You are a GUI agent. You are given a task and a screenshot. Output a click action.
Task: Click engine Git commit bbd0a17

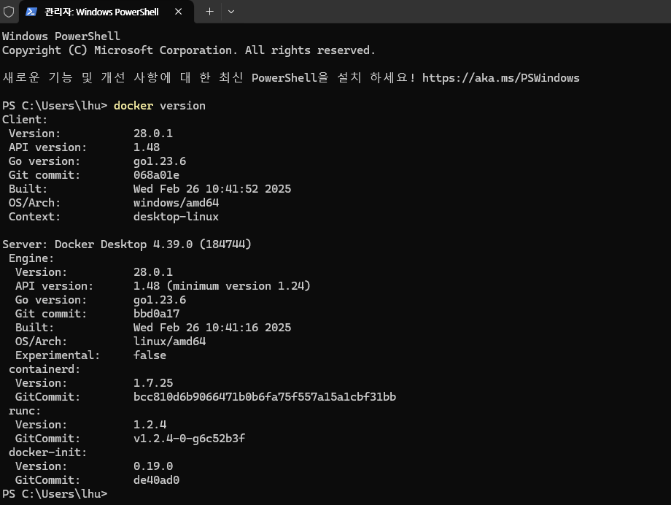[156, 314]
